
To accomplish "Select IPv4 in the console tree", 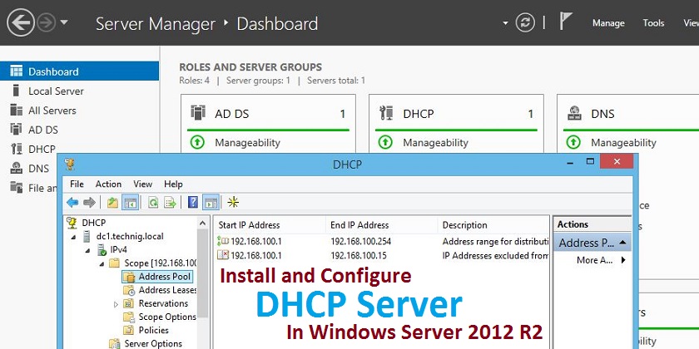I will pos(118,250).
